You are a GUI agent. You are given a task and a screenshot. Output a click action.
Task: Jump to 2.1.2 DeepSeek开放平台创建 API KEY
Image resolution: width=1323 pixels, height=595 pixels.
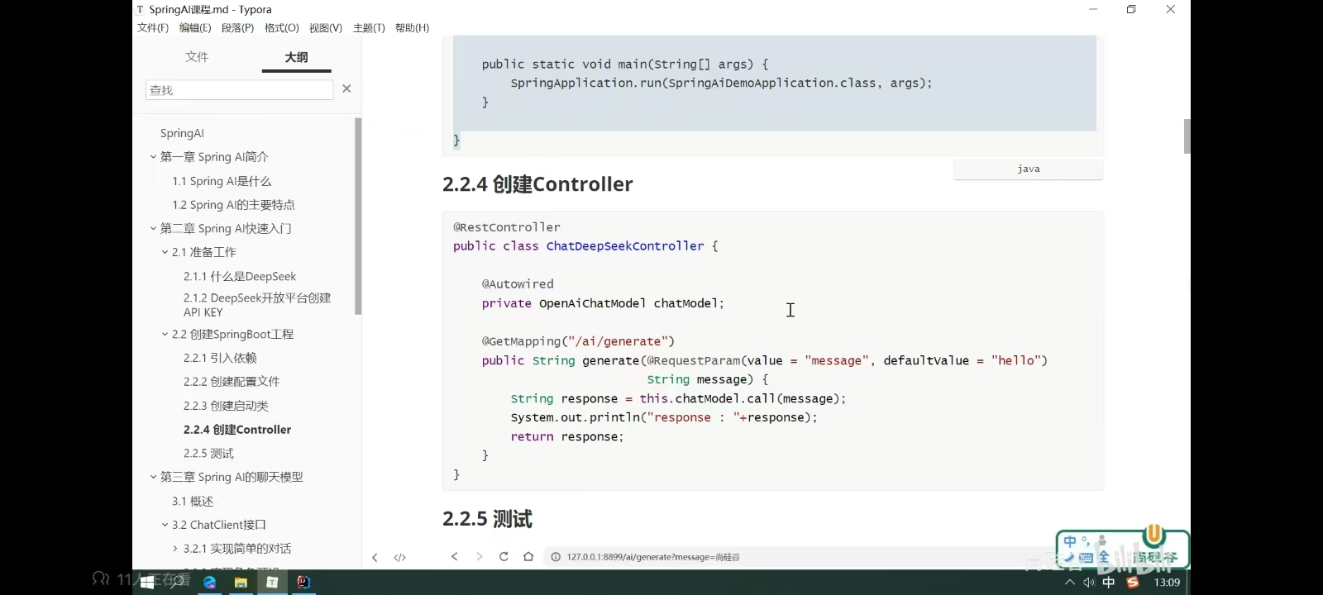pyautogui.click(x=257, y=305)
